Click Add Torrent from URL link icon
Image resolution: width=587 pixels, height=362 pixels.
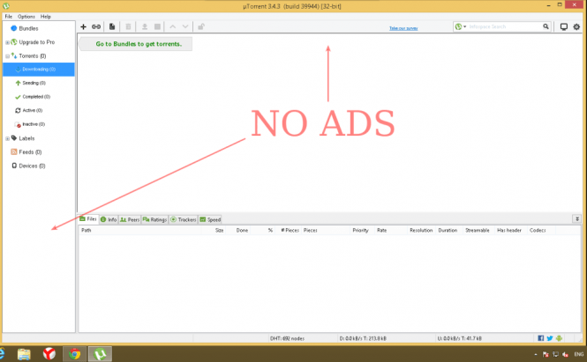(96, 26)
